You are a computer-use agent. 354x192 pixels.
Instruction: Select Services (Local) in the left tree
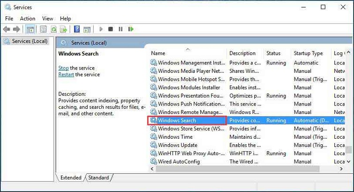click(30, 41)
